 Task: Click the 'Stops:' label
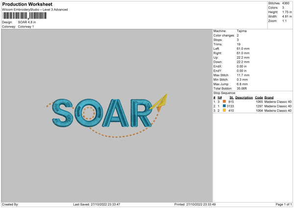(x=218, y=40)
